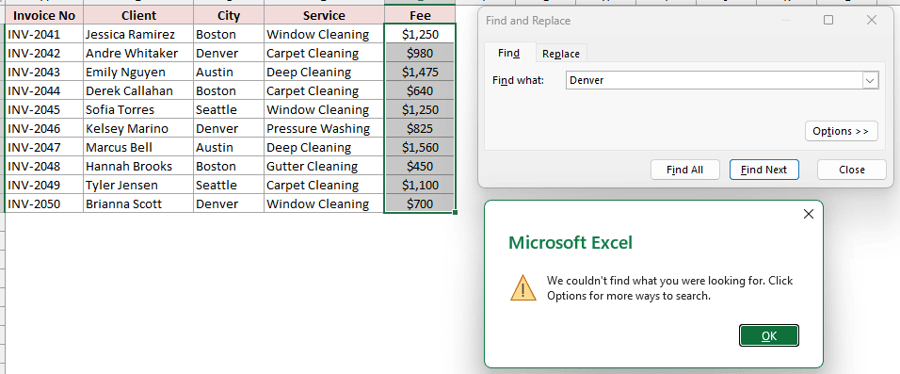
Task: Select cell INV-2043
Action: [x=44, y=72]
